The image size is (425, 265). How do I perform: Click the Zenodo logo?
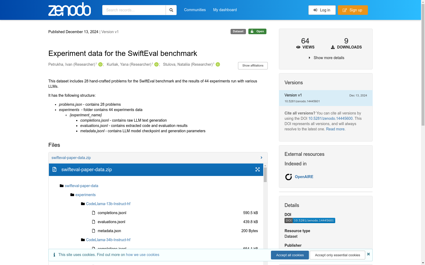pyautogui.click(x=70, y=9)
